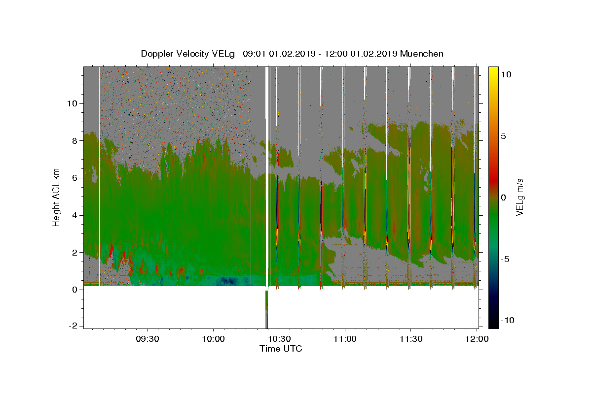
Task: Click the data column below zero near 10:25
Action: [267, 309]
